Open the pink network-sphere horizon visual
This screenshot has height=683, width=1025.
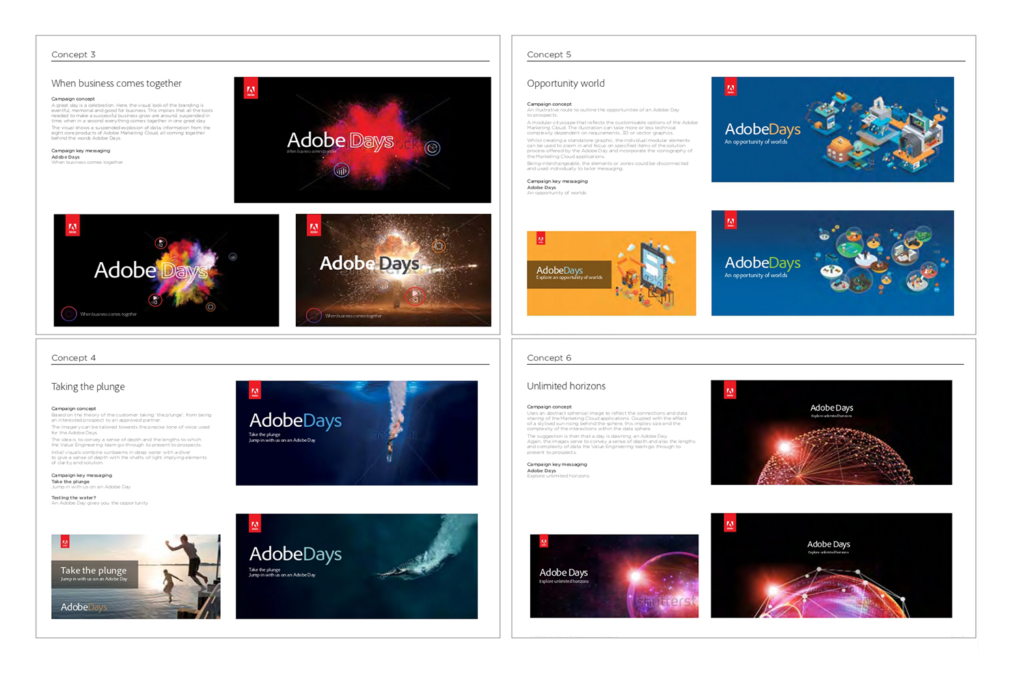(x=831, y=566)
